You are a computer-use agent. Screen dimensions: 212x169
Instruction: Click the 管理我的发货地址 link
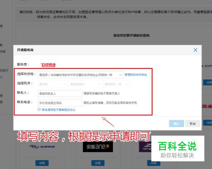click(136, 75)
